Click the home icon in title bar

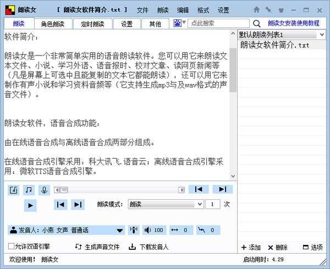tap(257, 10)
